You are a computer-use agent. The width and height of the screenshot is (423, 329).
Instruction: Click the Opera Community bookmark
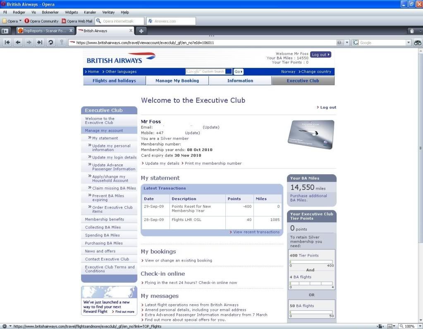coord(41,21)
